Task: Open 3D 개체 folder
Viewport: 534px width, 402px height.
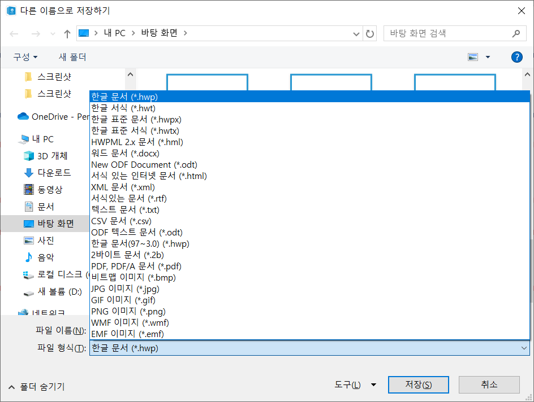Action: point(46,156)
